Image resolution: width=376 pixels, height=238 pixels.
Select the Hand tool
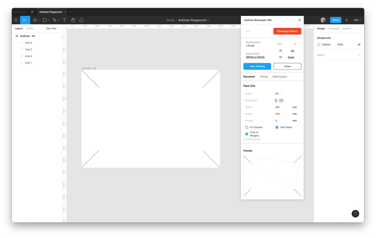coord(73,20)
